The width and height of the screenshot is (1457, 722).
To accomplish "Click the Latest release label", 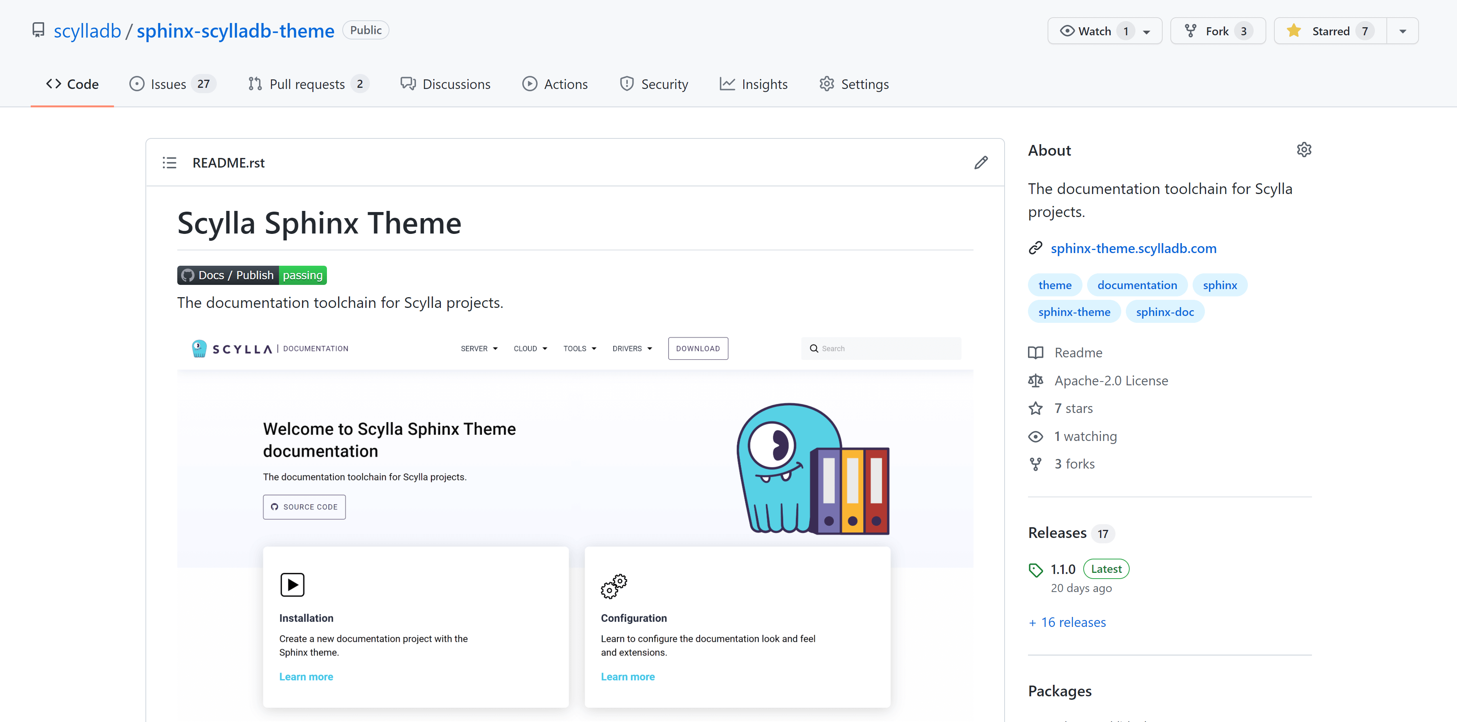I will (x=1106, y=569).
